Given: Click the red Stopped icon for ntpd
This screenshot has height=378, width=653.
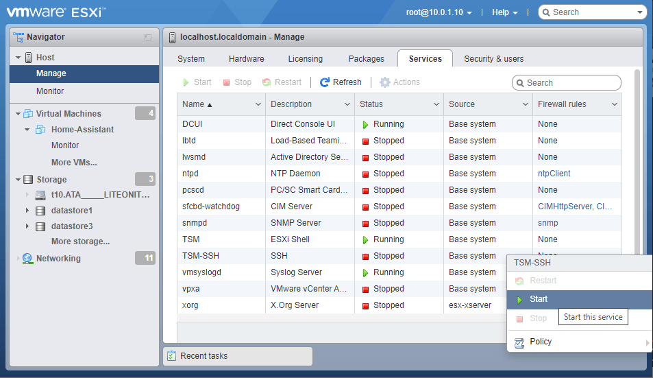Looking at the screenshot, I should click(366, 174).
